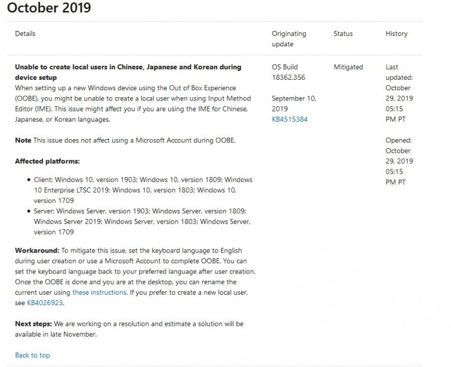Viewport: 451px width, 367px height.
Task: Click the History column header
Action: click(x=396, y=33)
